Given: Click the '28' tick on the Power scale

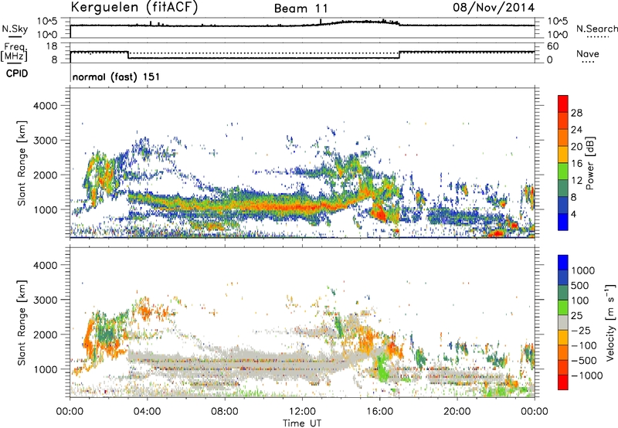Looking at the screenshot, I should coord(576,113).
